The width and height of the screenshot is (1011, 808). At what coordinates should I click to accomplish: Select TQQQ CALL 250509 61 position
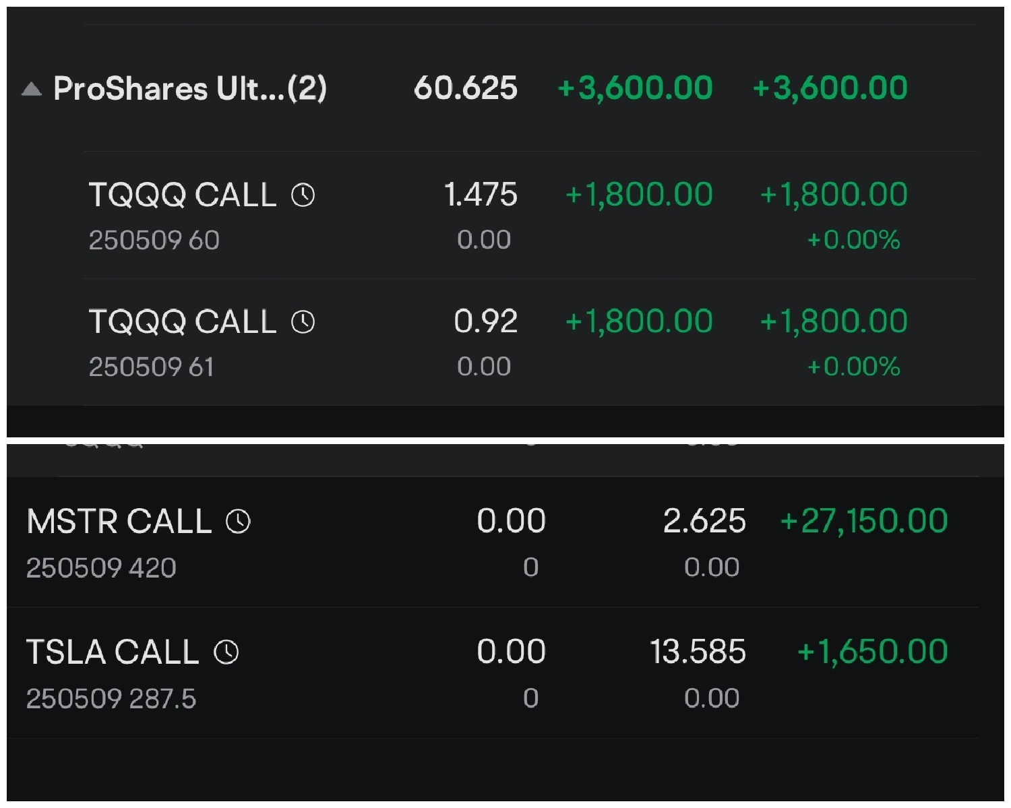(530, 342)
